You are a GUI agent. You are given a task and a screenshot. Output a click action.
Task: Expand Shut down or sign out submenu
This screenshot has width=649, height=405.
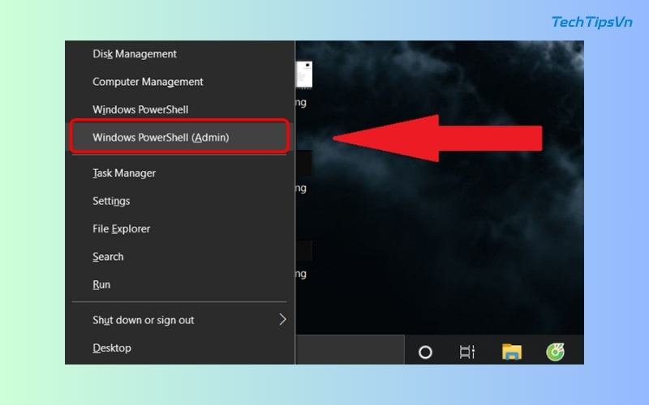click(179, 320)
